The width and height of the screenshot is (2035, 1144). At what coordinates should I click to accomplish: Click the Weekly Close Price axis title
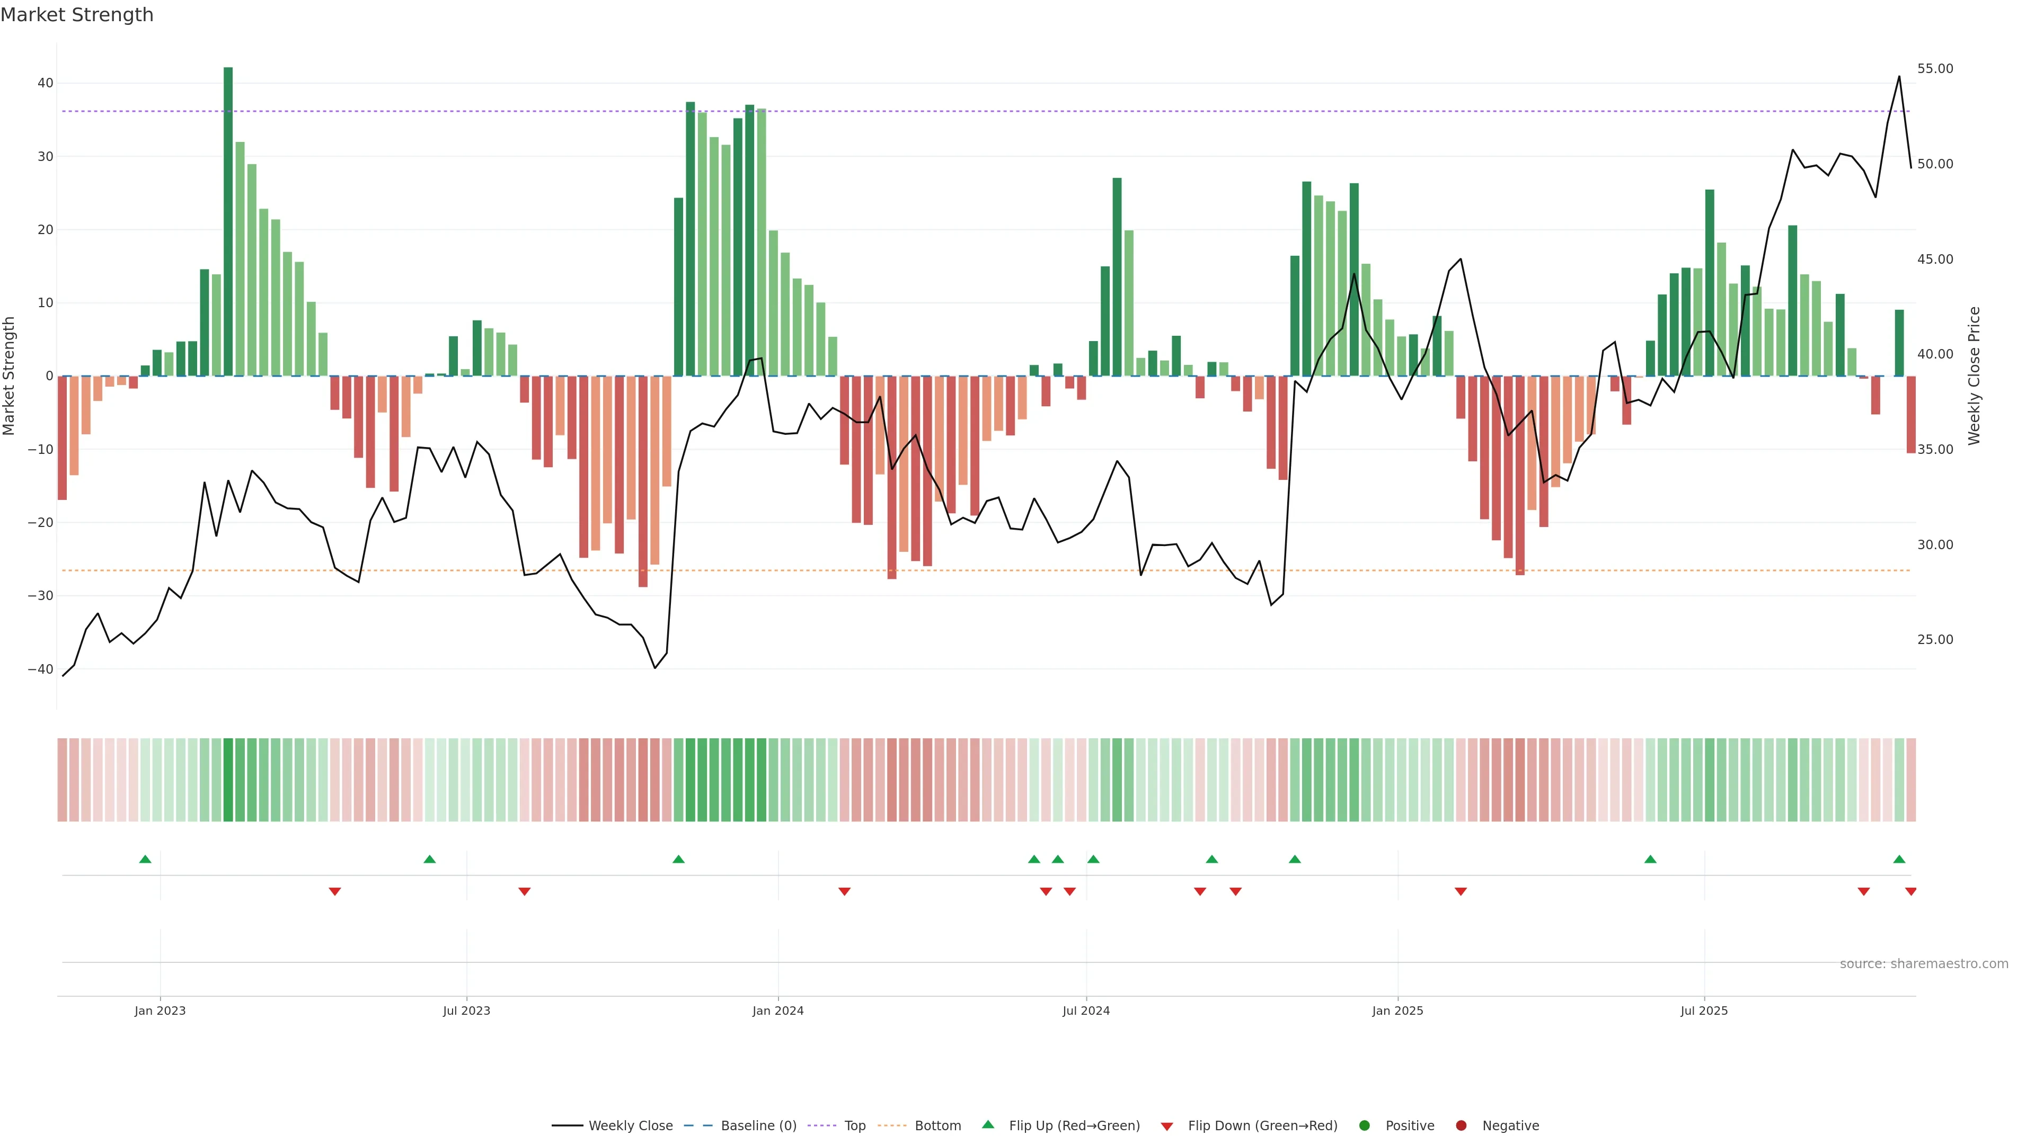(x=1974, y=376)
